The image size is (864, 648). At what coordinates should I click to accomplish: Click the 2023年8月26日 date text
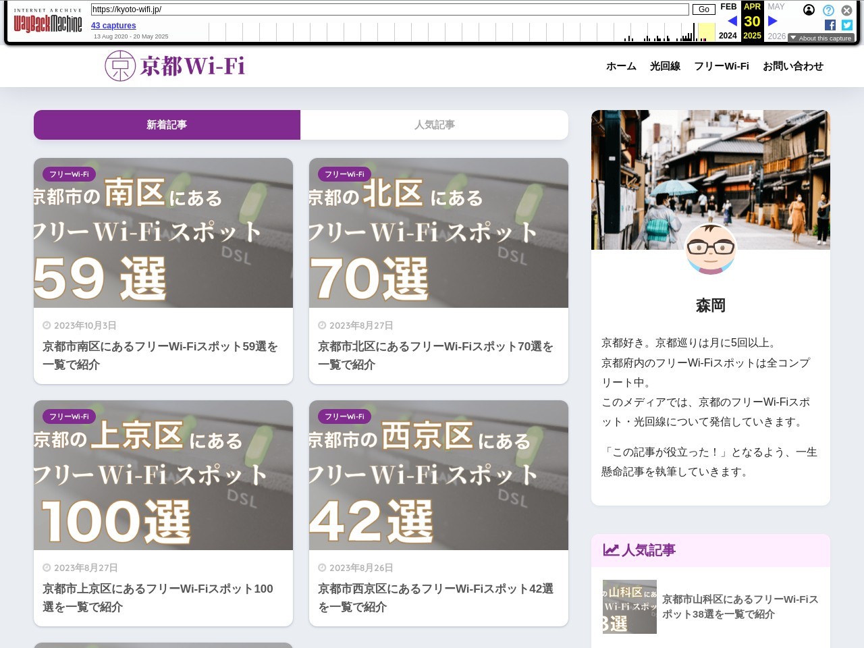(x=361, y=568)
